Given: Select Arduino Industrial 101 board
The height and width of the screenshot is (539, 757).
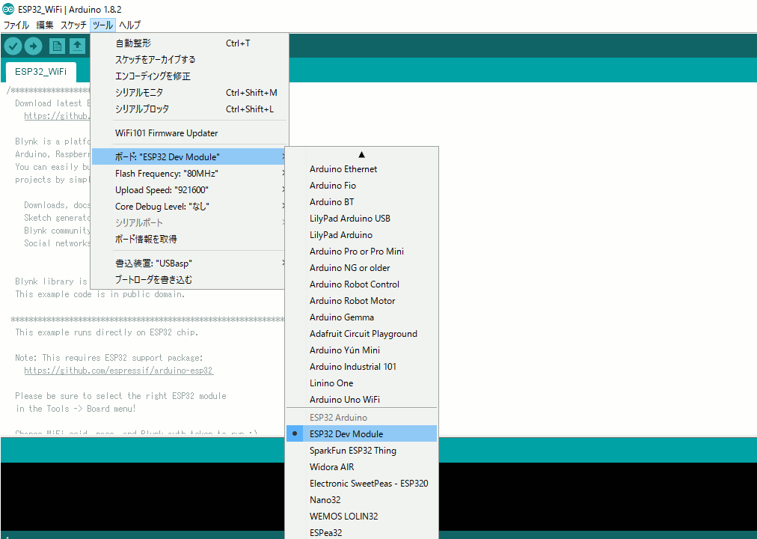Looking at the screenshot, I should coord(361,367).
